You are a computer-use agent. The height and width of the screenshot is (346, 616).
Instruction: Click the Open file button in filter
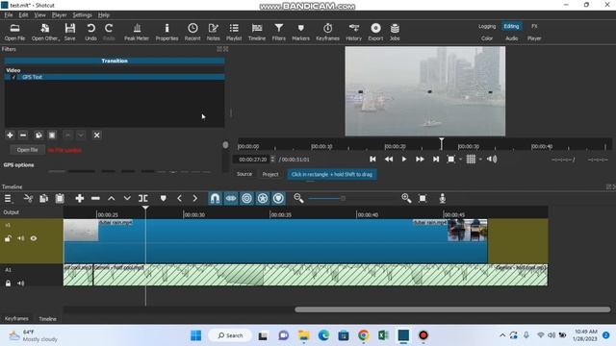coord(27,150)
